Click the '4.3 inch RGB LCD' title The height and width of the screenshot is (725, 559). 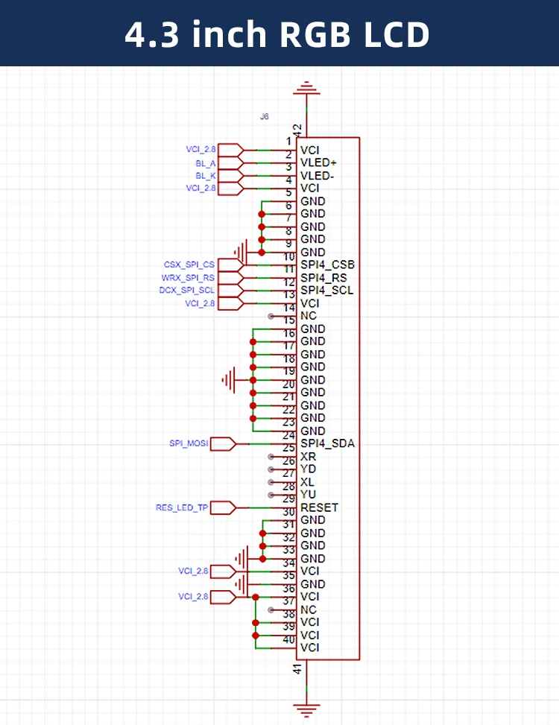277,34
